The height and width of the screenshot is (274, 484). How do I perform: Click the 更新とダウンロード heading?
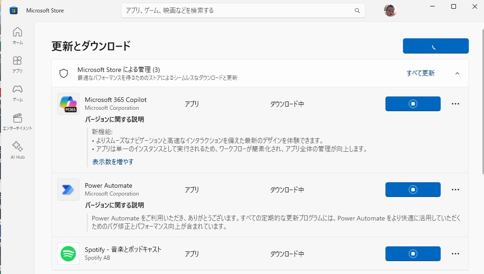(x=91, y=46)
